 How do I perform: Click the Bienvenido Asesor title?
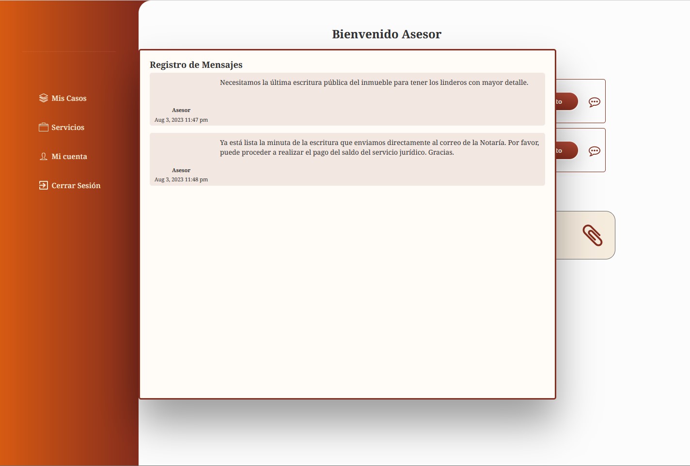(x=386, y=34)
